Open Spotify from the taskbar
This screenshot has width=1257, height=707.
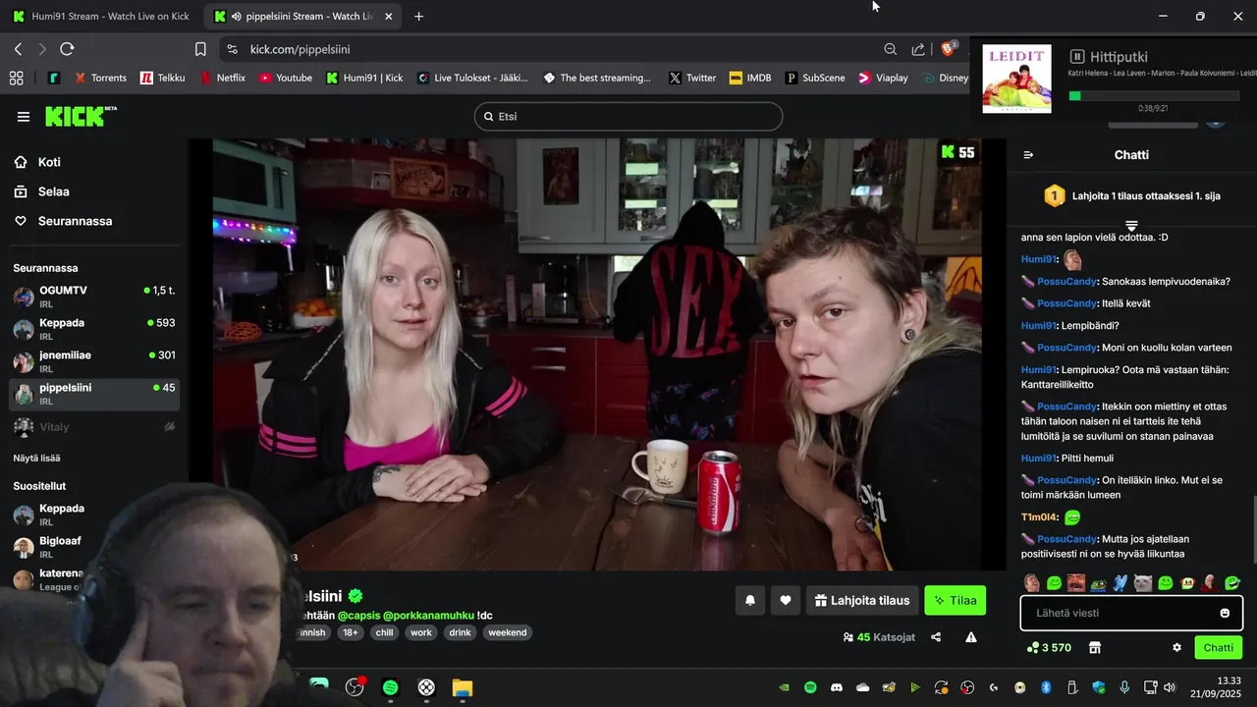(390, 687)
